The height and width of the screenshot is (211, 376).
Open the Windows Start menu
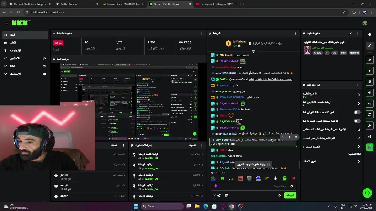(136, 206)
